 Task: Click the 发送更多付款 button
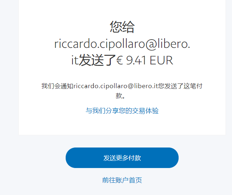122,158
